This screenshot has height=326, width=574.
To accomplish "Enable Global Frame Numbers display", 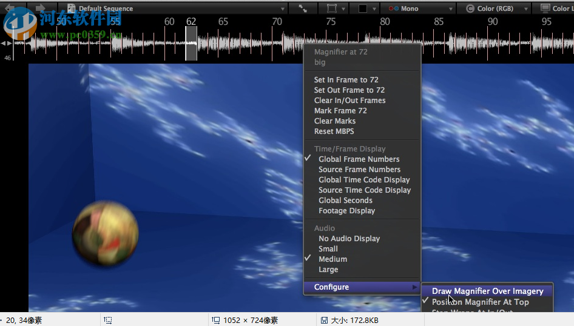I will click(x=359, y=159).
